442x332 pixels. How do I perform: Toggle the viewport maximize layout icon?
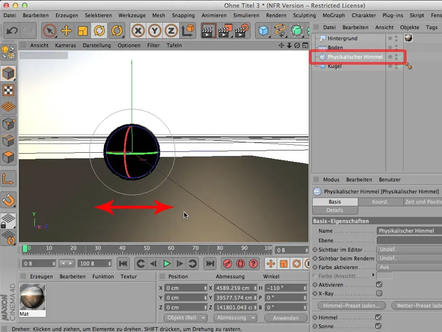pos(305,45)
